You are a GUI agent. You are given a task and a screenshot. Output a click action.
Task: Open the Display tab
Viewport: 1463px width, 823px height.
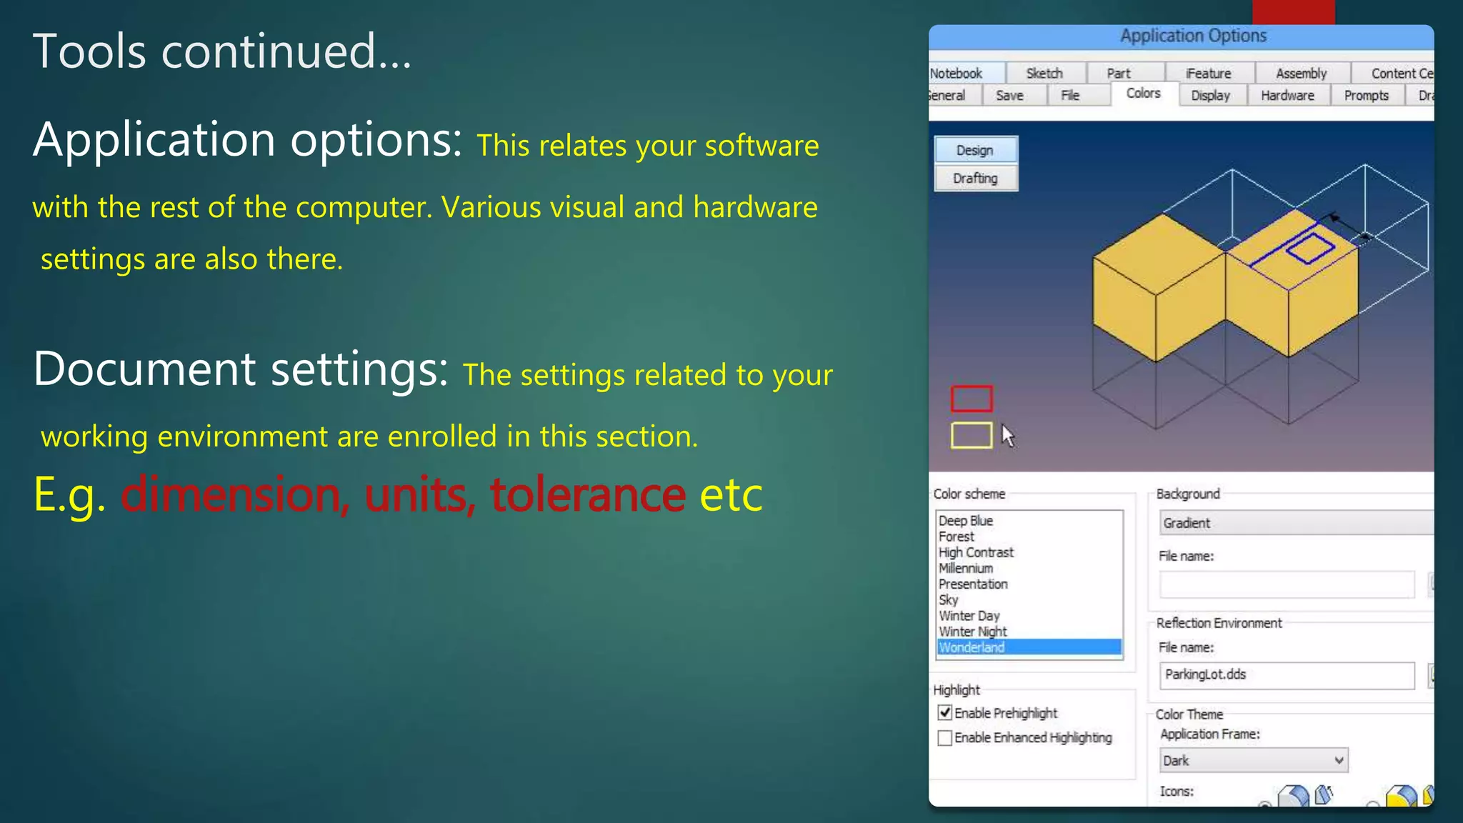pos(1210,96)
